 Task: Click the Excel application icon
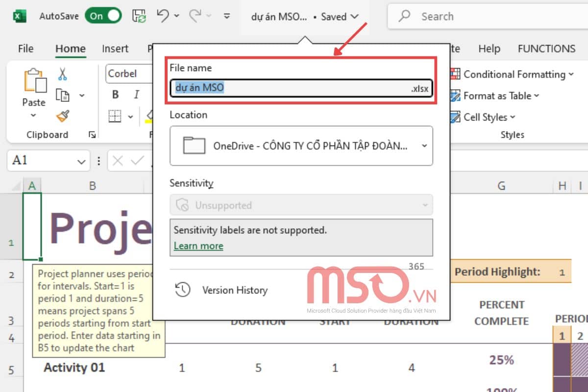coord(19,16)
